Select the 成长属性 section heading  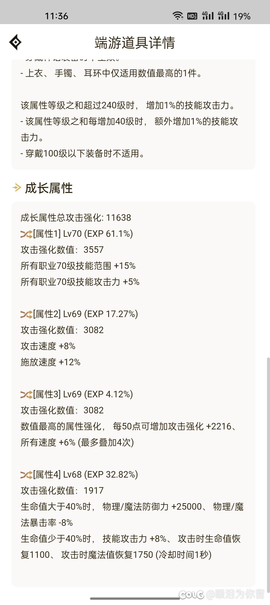49,188
